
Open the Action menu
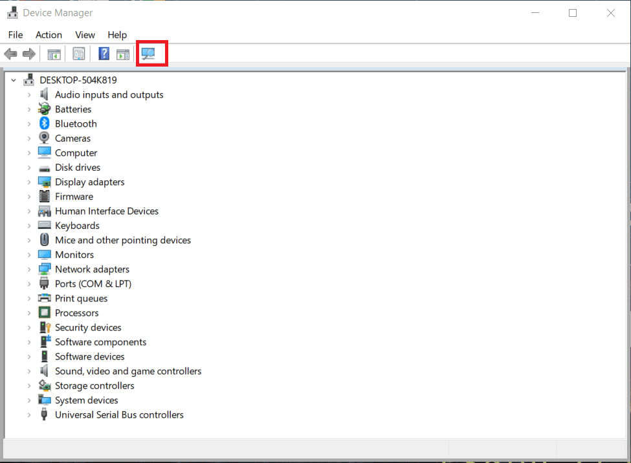click(x=49, y=35)
